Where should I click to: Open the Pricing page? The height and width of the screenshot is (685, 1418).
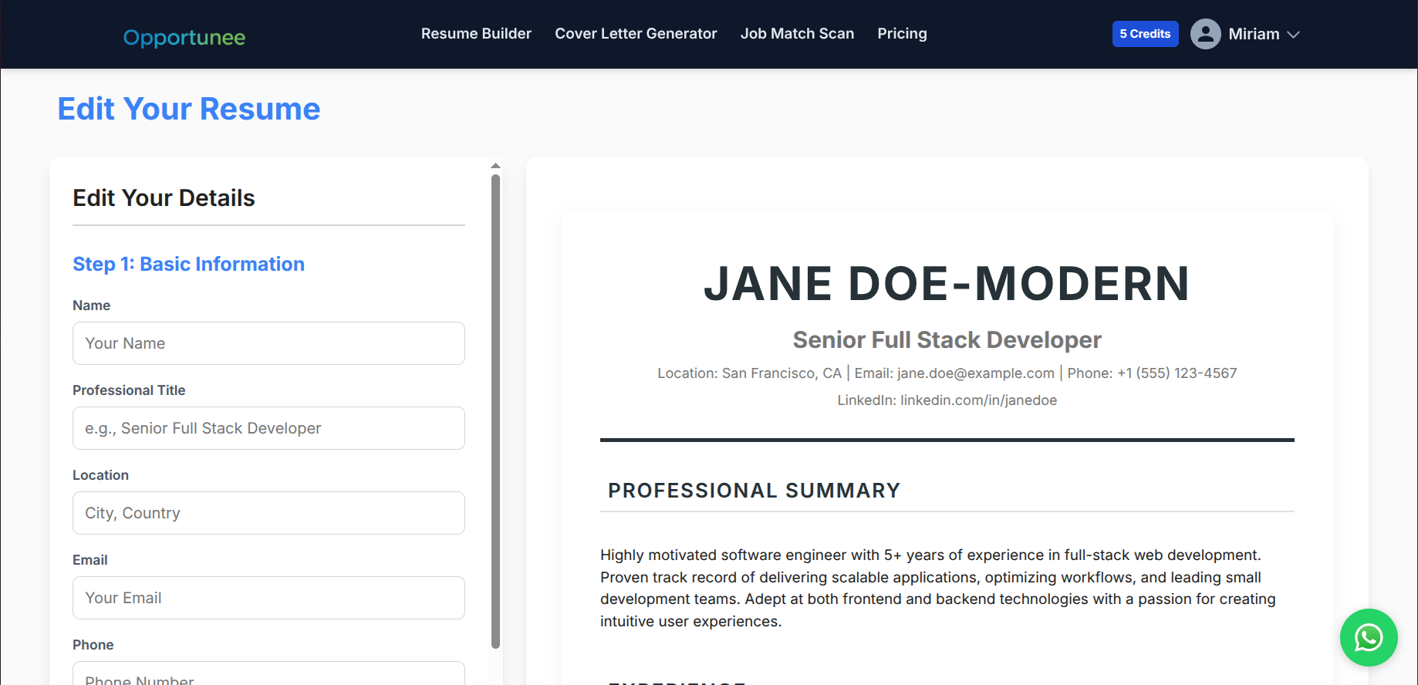902,34
